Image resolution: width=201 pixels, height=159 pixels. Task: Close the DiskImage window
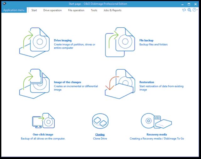click(195, 4)
